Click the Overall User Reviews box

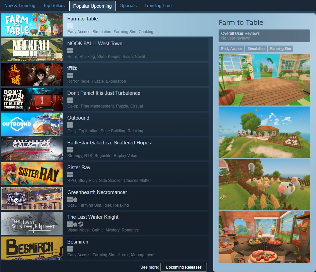pyautogui.click(x=264, y=36)
